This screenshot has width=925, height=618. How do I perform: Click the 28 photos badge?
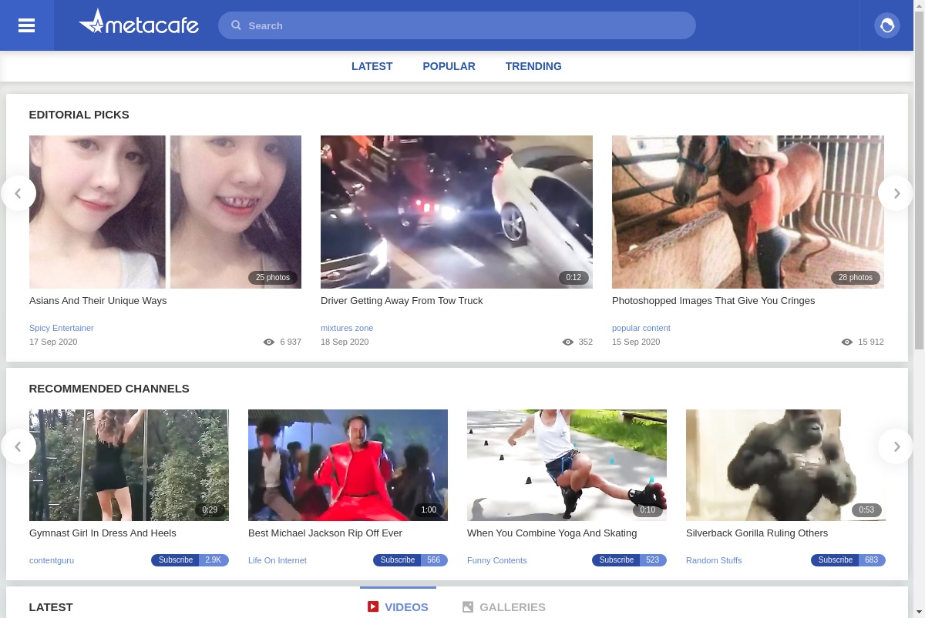pos(856,278)
